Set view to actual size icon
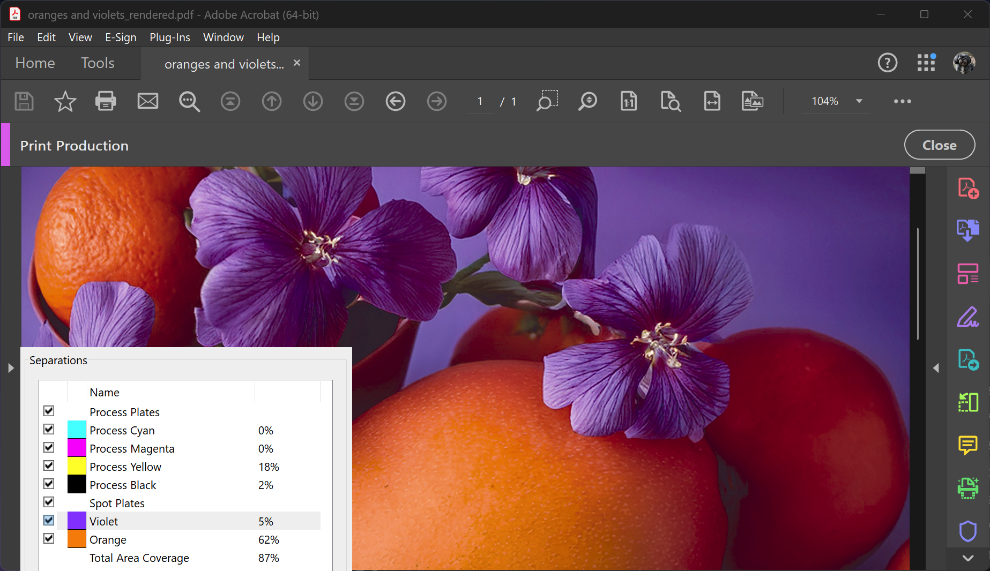This screenshot has height=571, width=990. [x=629, y=101]
